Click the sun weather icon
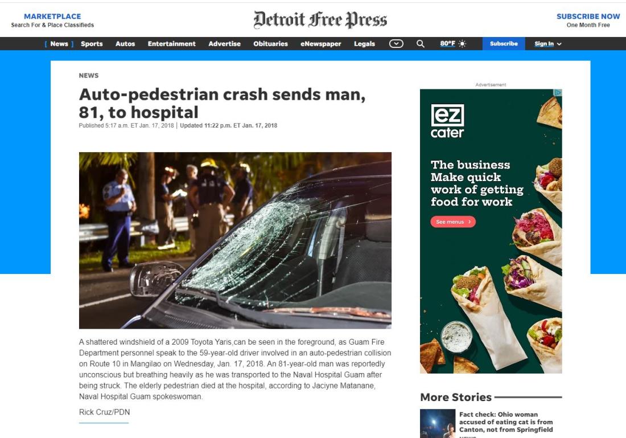The image size is (626, 438). 462,43
